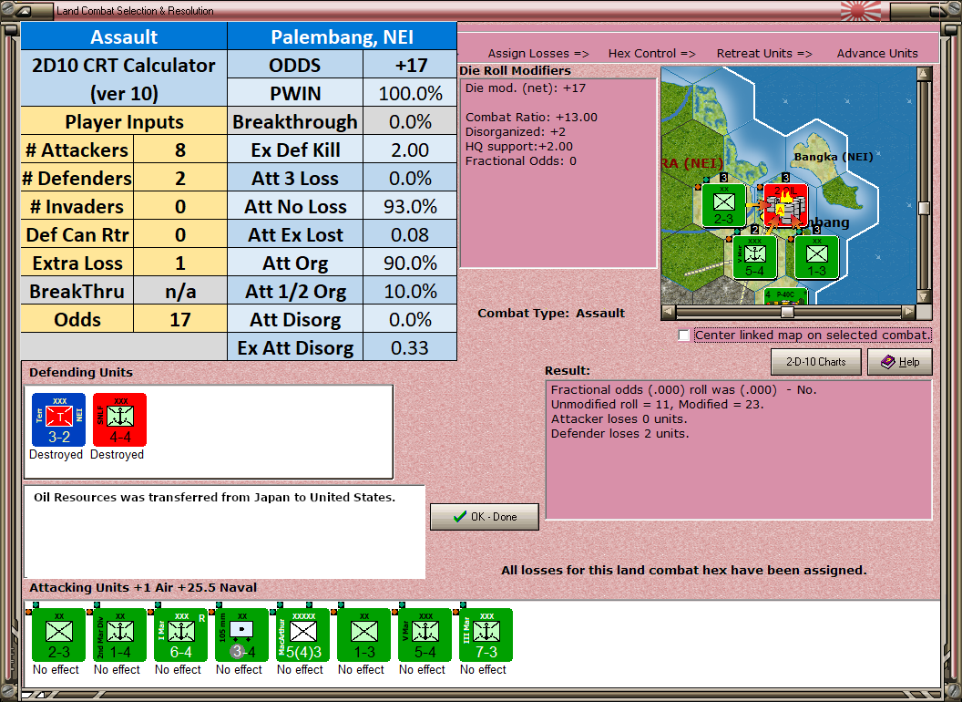Click the map horizontal scrollbar thumb
Viewport: 962px width, 702px height.
pos(787,312)
